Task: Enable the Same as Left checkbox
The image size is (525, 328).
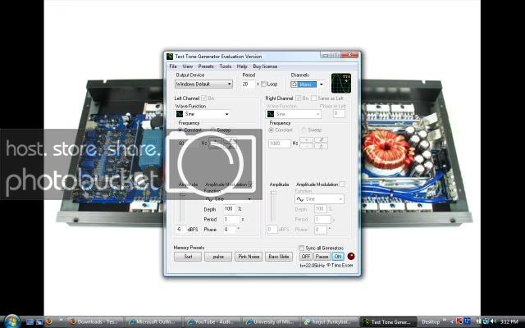Action: (313, 98)
